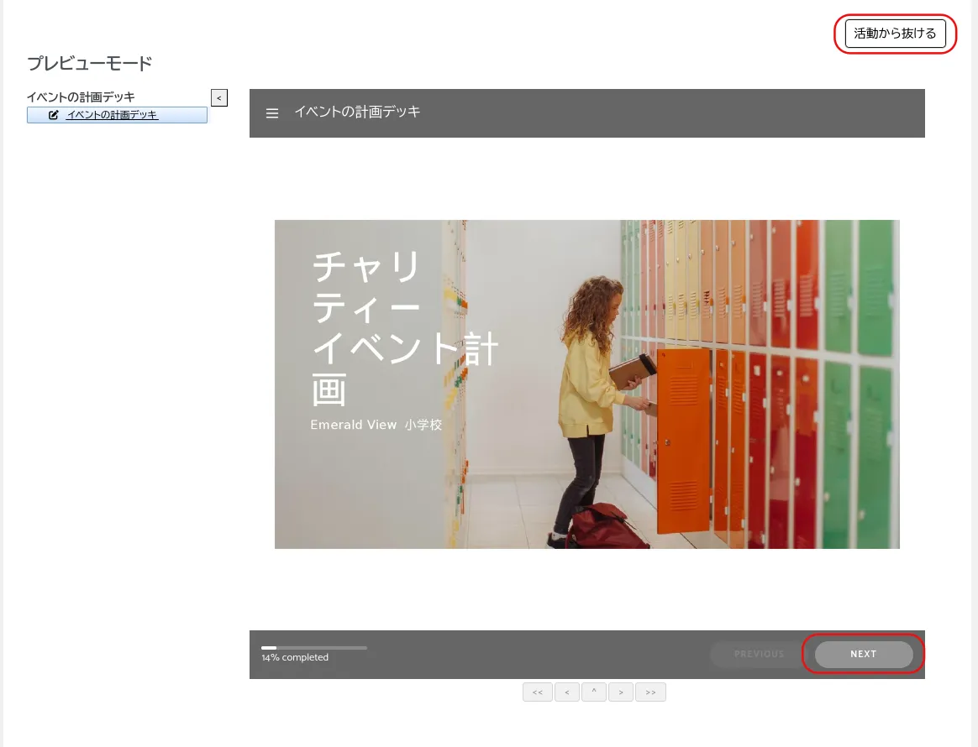The image size is (978, 747).
Task: Advance one page with the small ">" button
Action: pos(621,692)
